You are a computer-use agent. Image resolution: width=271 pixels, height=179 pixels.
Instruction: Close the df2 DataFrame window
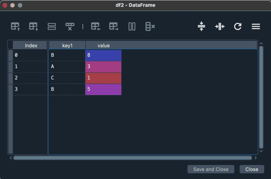point(5,5)
